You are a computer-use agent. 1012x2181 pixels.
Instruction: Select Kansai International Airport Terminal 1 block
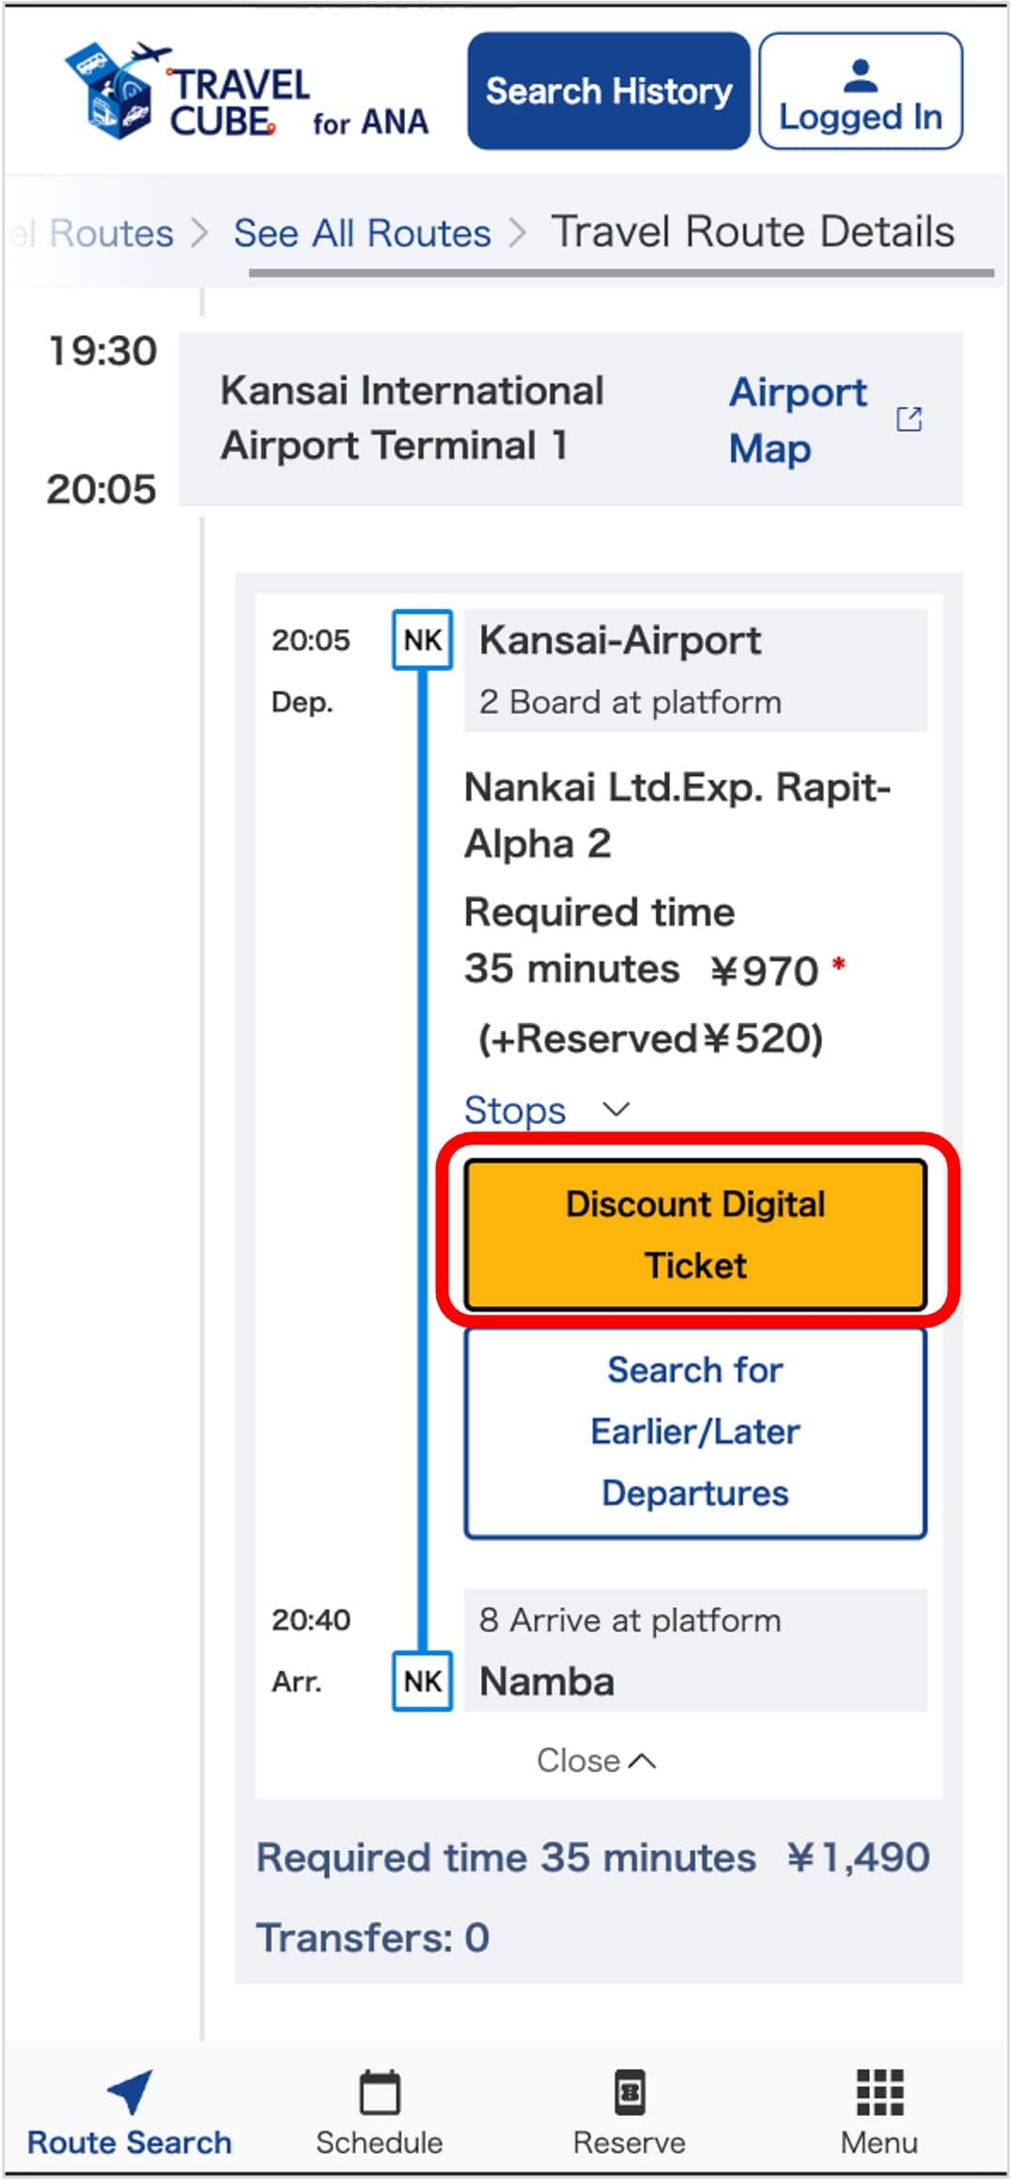pos(412,419)
